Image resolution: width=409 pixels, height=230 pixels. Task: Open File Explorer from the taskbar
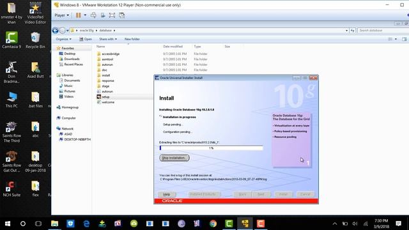coord(54,224)
